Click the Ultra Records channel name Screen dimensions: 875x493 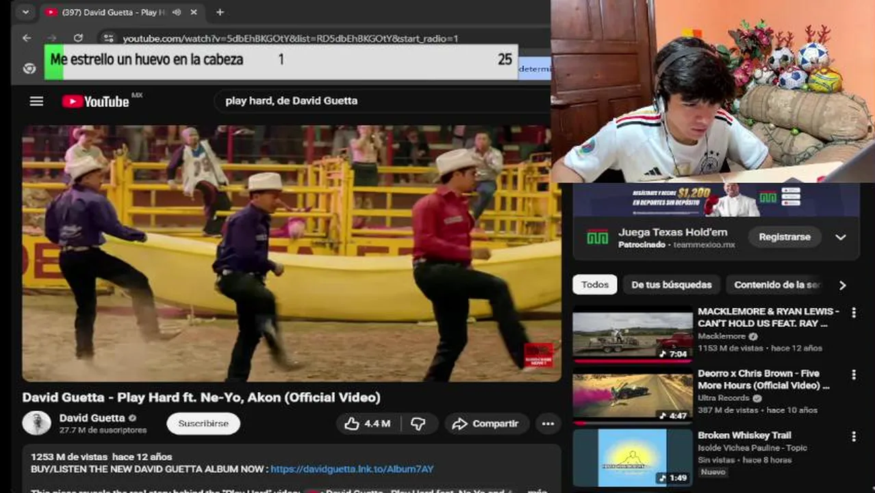pyautogui.click(x=723, y=398)
